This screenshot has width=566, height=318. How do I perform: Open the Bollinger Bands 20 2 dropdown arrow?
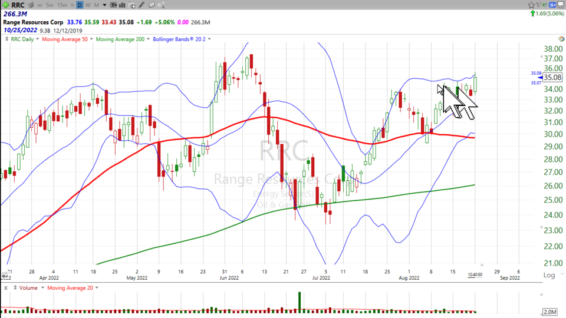click(209, 39)
